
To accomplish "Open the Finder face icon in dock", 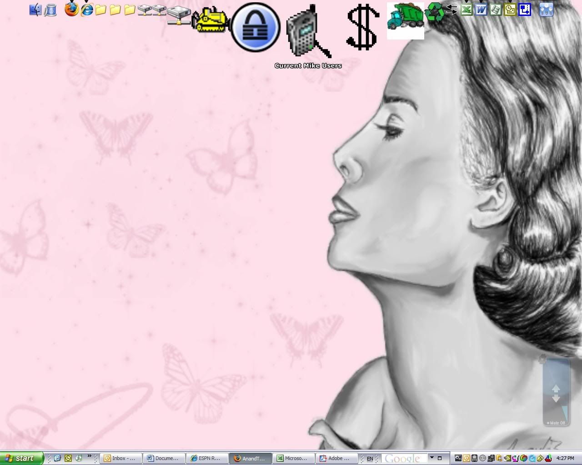I will tap(35, 10).
